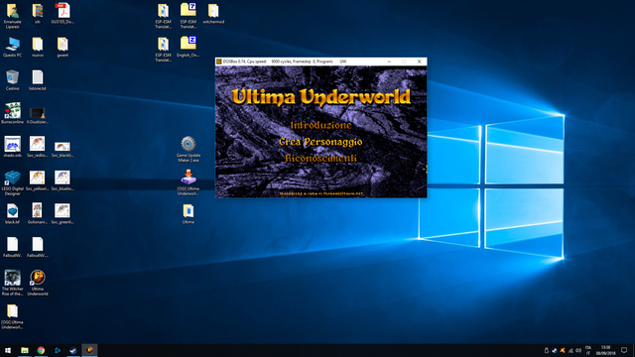Open the taskbar clock and date
Screen dimensions: 635x357
click(x=605, y=350)
